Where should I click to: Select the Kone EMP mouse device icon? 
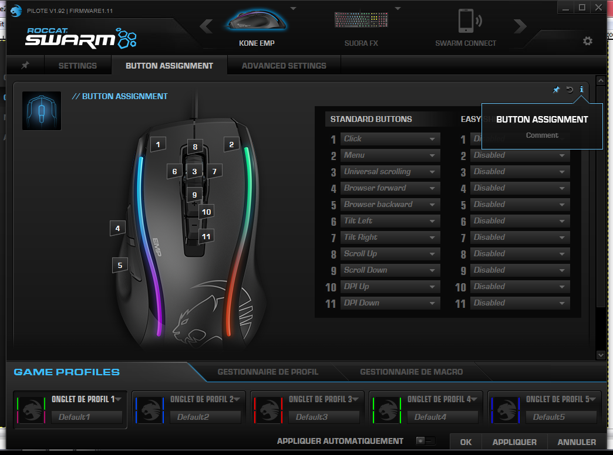coord(257,22)
